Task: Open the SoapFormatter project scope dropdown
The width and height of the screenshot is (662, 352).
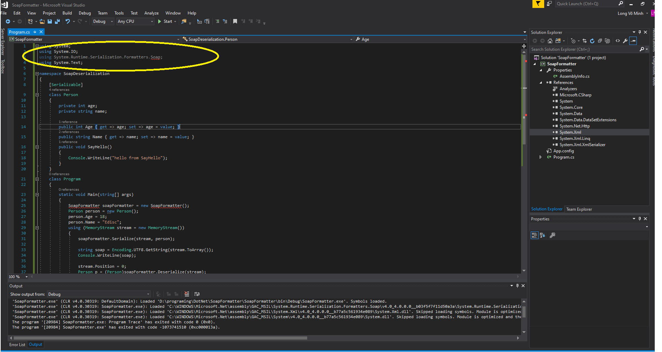Action: pos(94,39)
